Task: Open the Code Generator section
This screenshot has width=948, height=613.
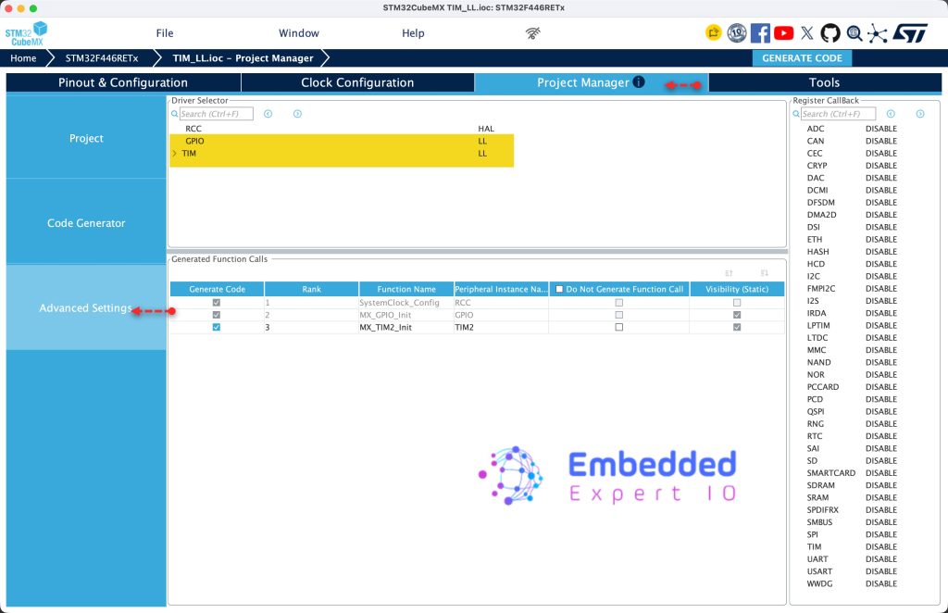Action: (86, 222)
